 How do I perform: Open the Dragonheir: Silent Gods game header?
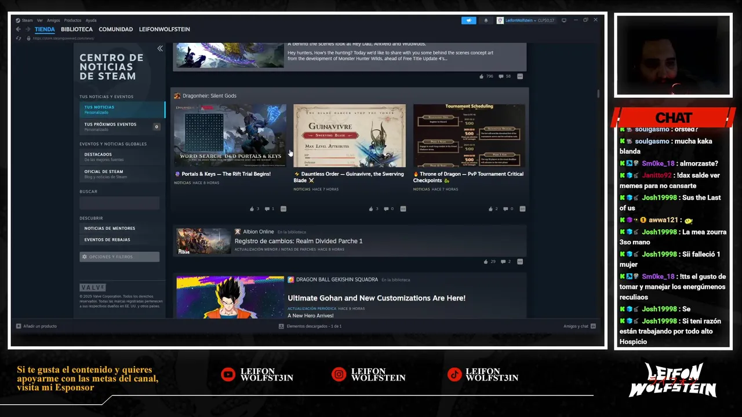coord(205,96)
